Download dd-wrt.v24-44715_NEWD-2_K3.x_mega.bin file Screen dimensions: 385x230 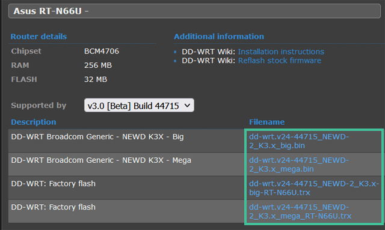pyautogui.click(x=299, y=165)
